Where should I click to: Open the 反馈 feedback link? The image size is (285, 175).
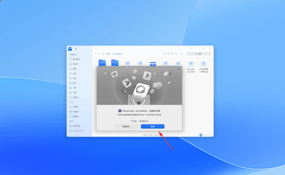click(x=134, y=121)
